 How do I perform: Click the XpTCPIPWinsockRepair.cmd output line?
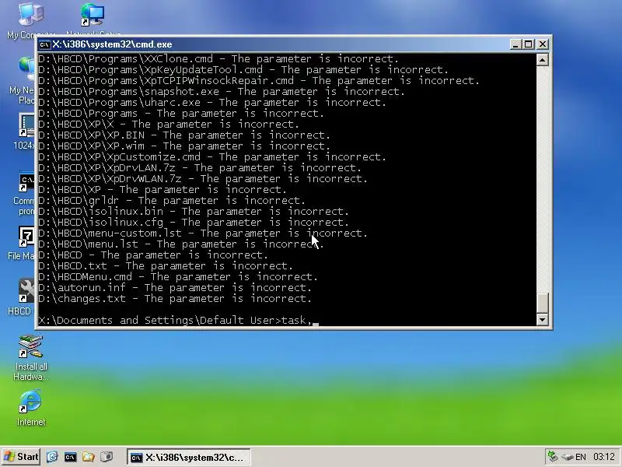coord(259,81)
